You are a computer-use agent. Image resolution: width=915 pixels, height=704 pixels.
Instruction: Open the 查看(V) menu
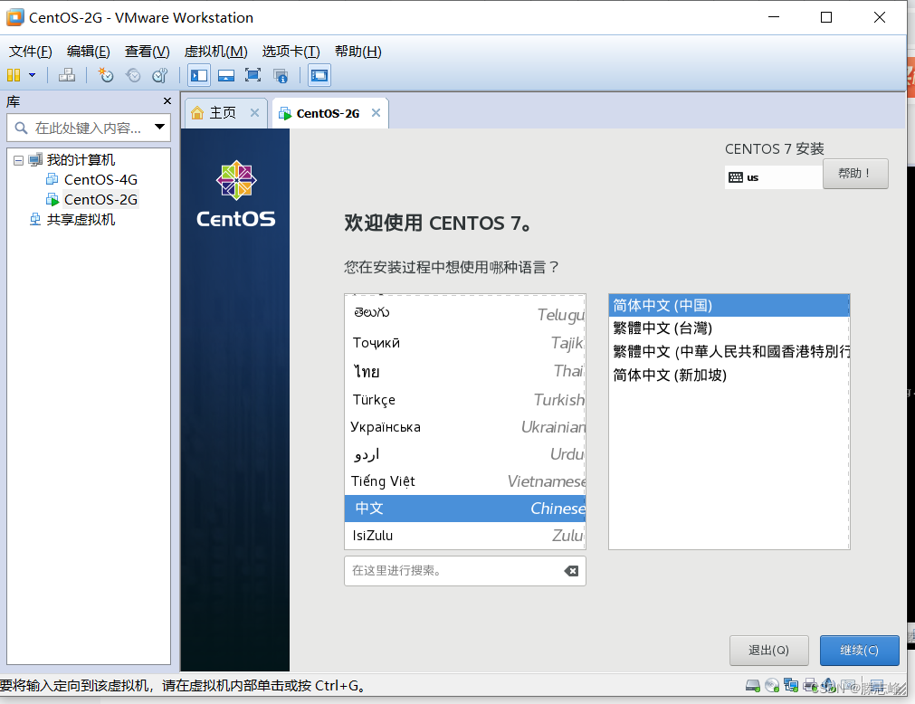(147, 52)
